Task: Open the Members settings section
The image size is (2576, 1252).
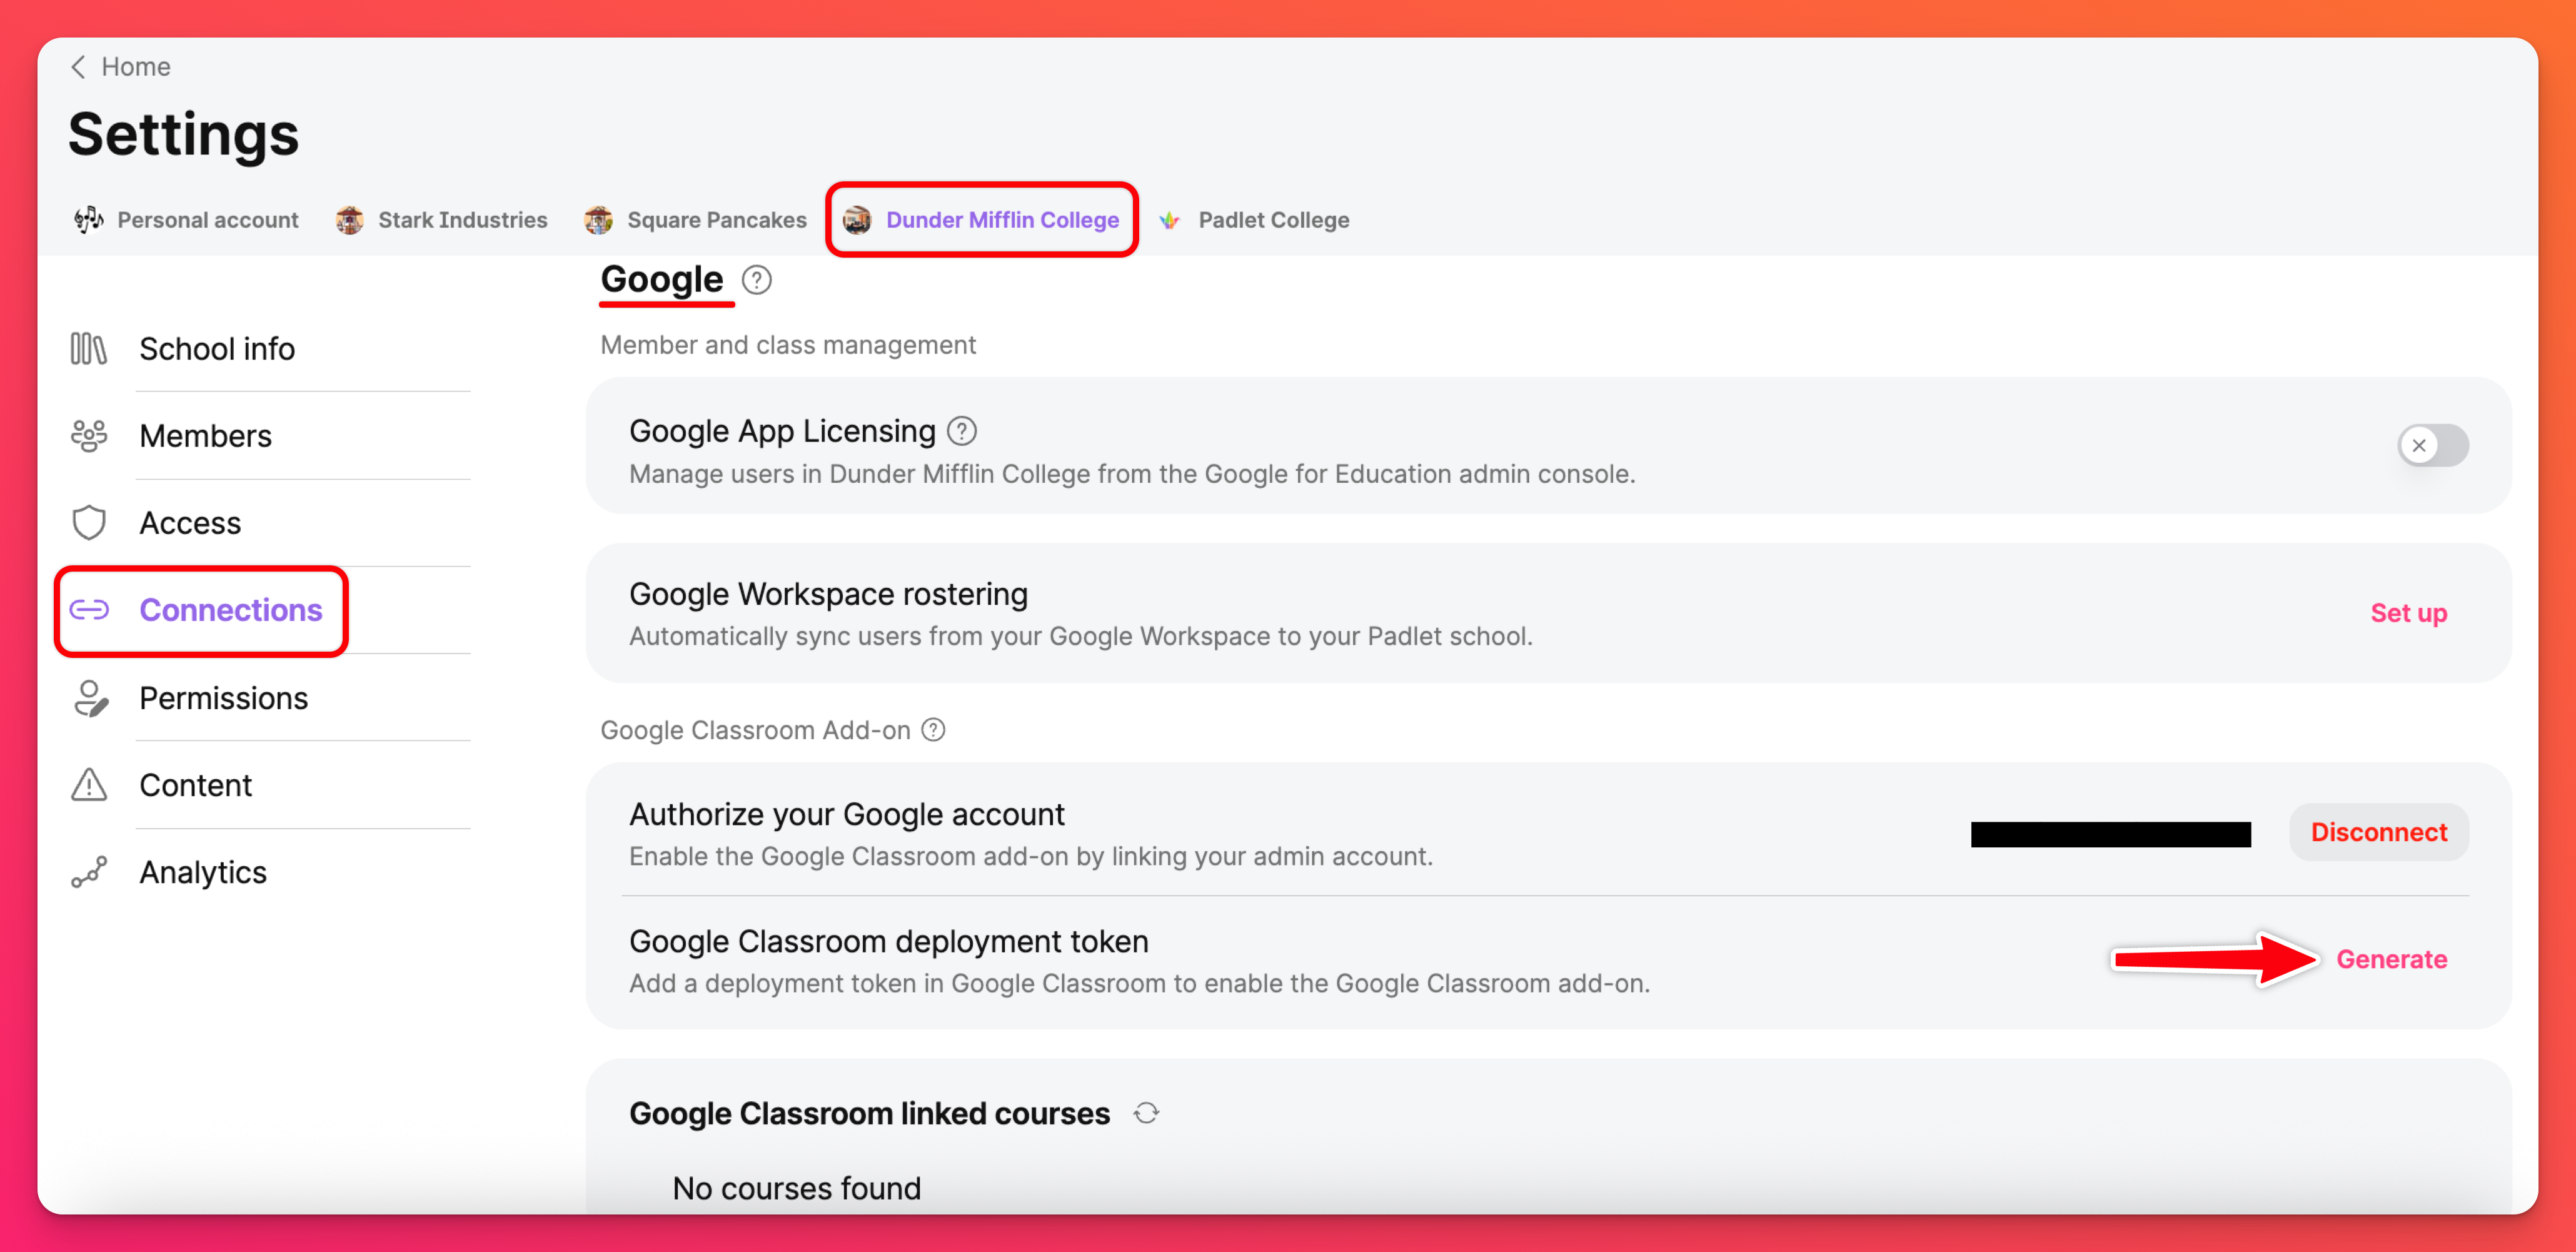Action: click(x=205, y=436)
